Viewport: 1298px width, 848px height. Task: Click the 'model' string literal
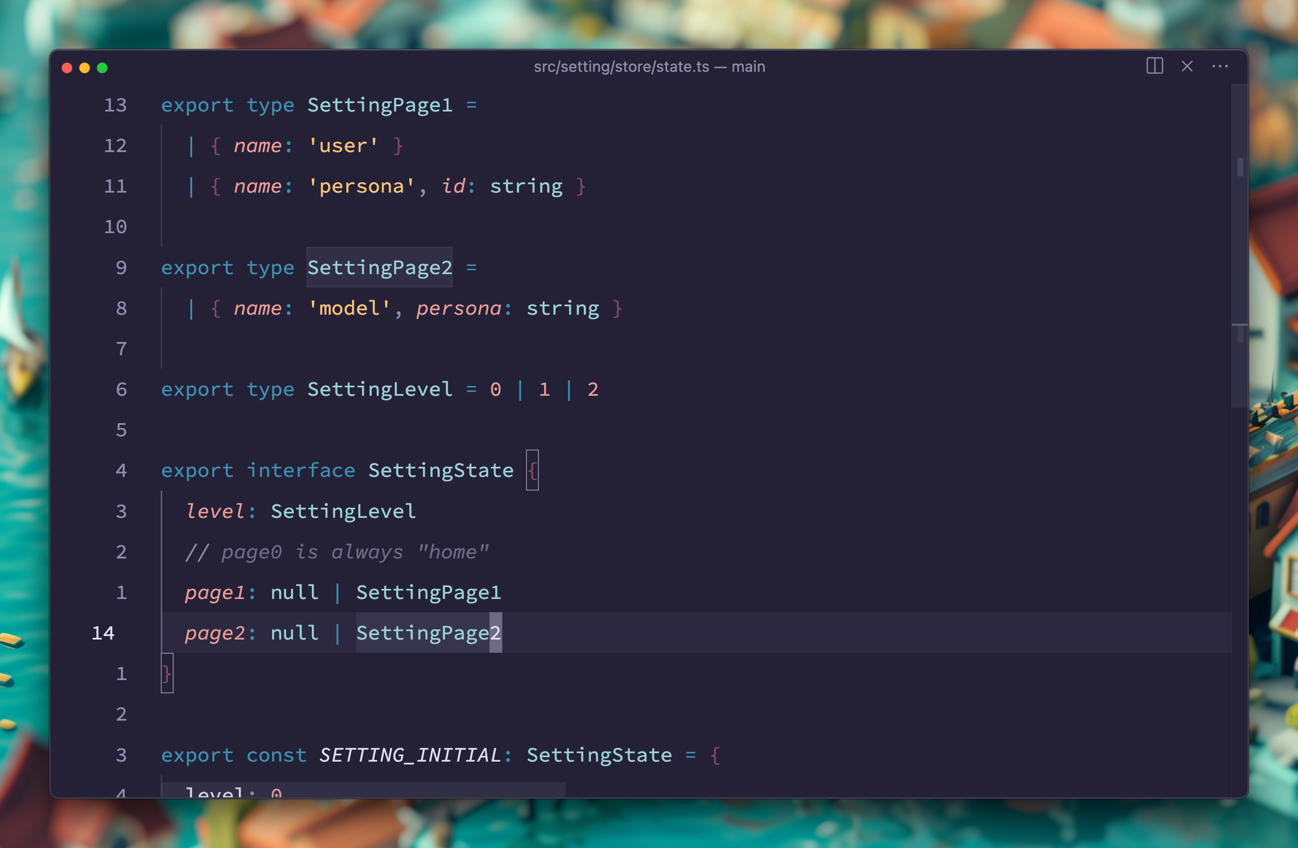click(349, 309)
